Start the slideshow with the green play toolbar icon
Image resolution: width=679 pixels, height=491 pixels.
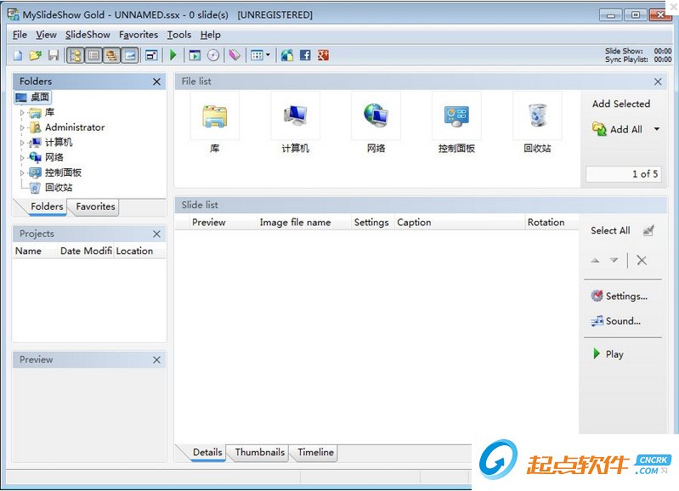173,55
